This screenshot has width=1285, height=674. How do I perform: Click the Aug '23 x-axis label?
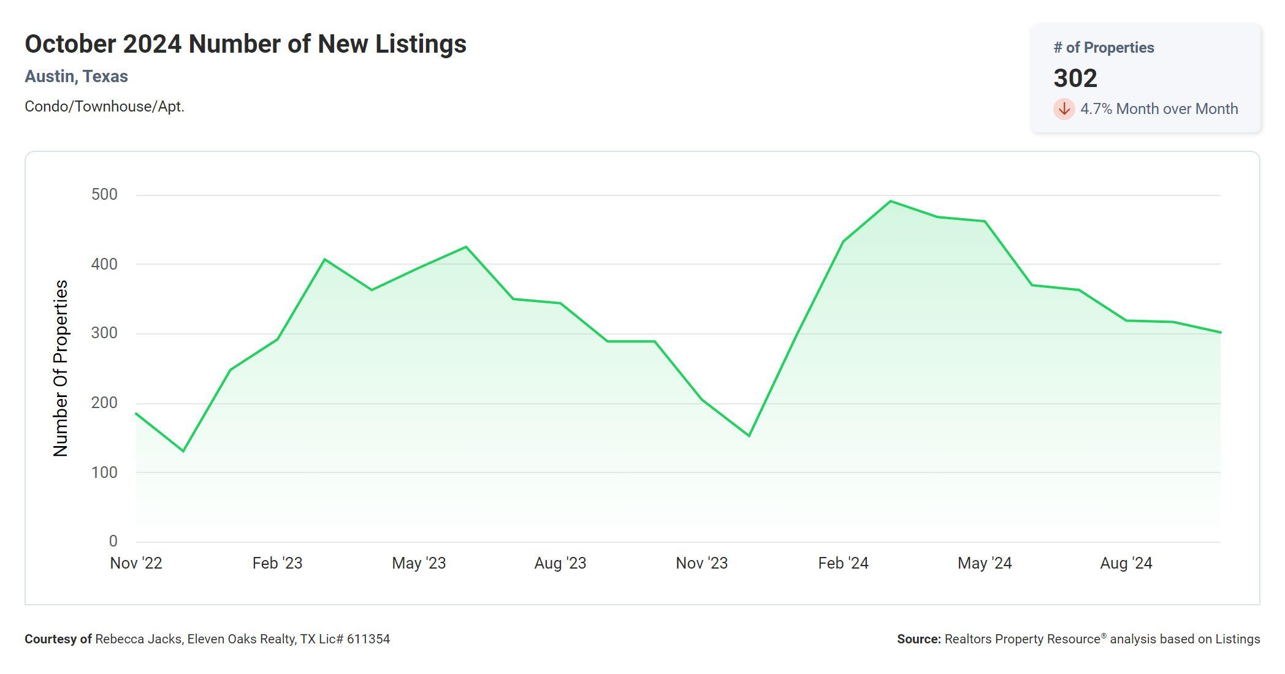(x=560, y=563)
